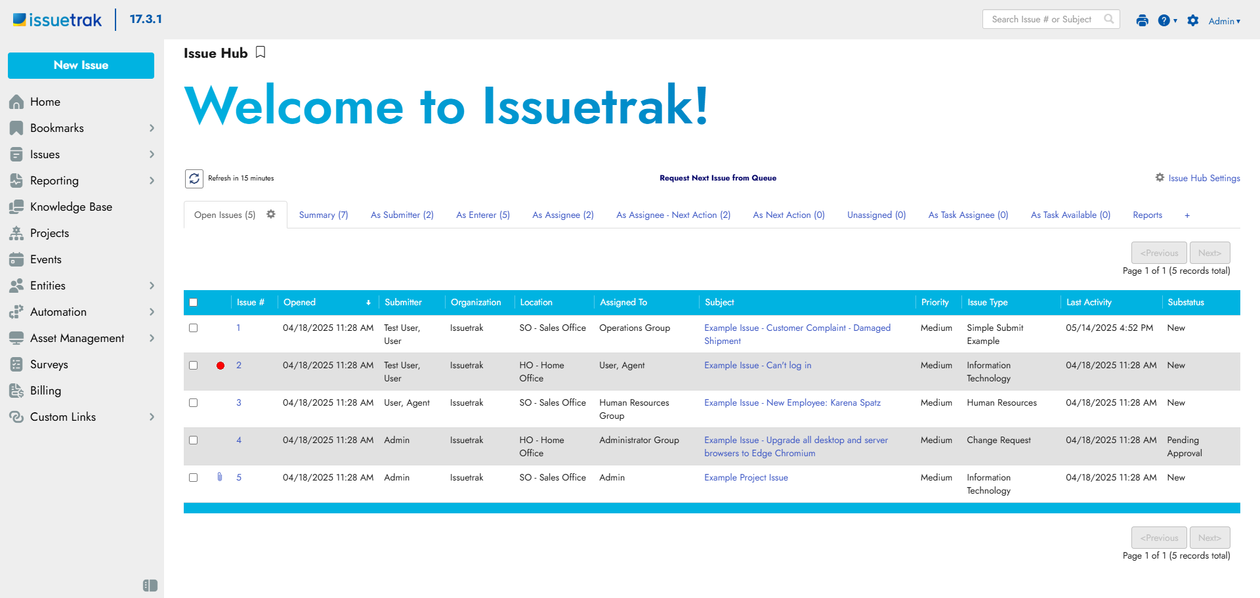Open the help question mark menu
This screenshot has height=598, width=1260.
coord(1167,20)
